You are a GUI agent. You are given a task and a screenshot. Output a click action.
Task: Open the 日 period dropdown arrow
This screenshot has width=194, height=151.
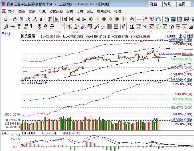(9, 19)
